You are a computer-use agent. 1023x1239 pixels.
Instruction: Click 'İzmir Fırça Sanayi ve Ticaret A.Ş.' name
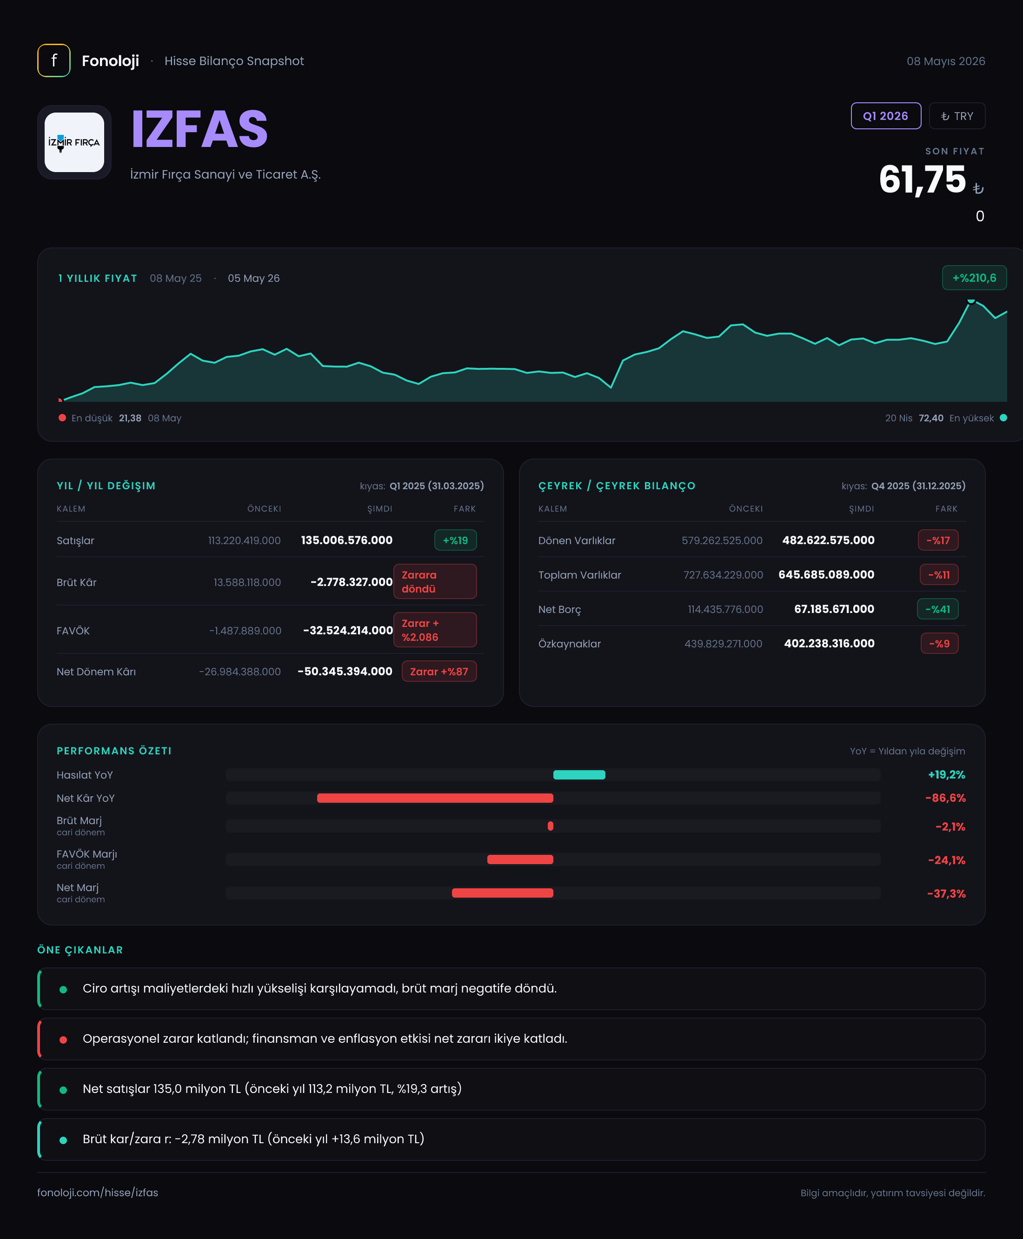pos(225,174)
